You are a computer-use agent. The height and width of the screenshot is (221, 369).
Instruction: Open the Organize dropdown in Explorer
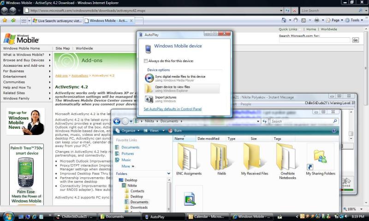click(128, 131)
